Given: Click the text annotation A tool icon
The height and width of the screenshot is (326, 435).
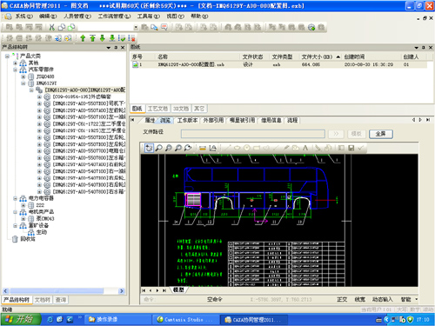Looking at the screenshot, I should coord(305,148).
